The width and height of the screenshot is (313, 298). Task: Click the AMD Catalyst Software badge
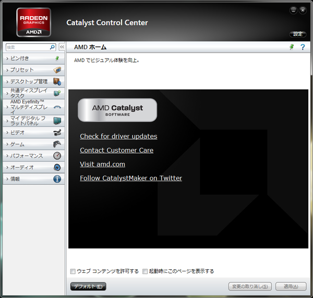pos(117,110)
